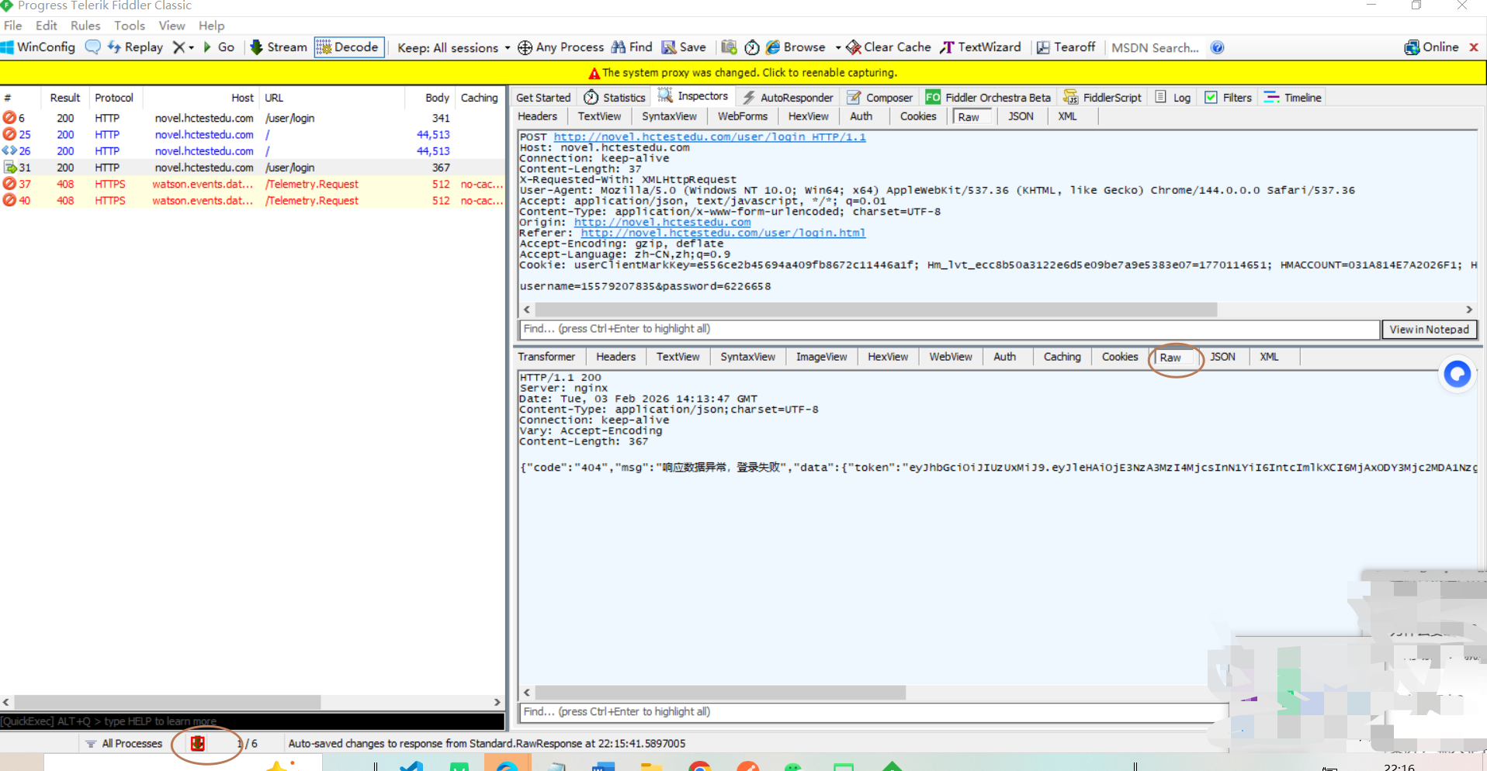Sort sessions by the Result column
1487x771 pixels.
(64, 98)
